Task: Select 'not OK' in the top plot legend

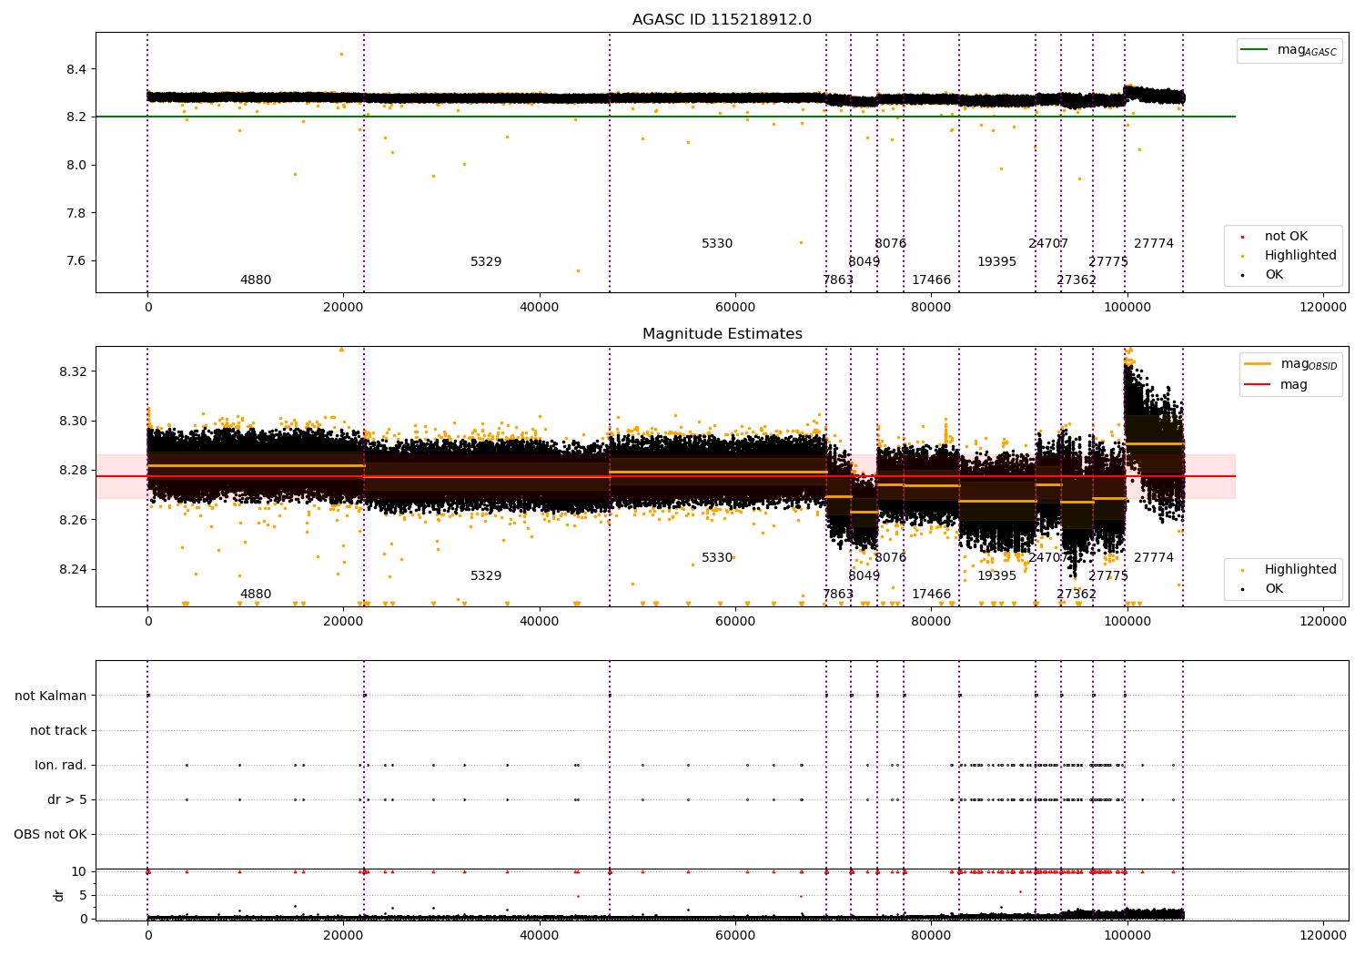Action: 1286,237
